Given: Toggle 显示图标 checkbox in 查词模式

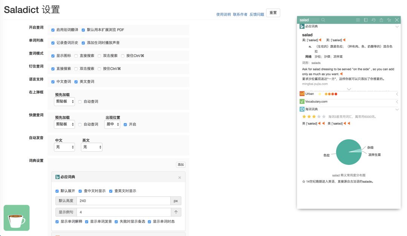Looking at the screenshot, I should pyautogui.click(x=53, y=56).
